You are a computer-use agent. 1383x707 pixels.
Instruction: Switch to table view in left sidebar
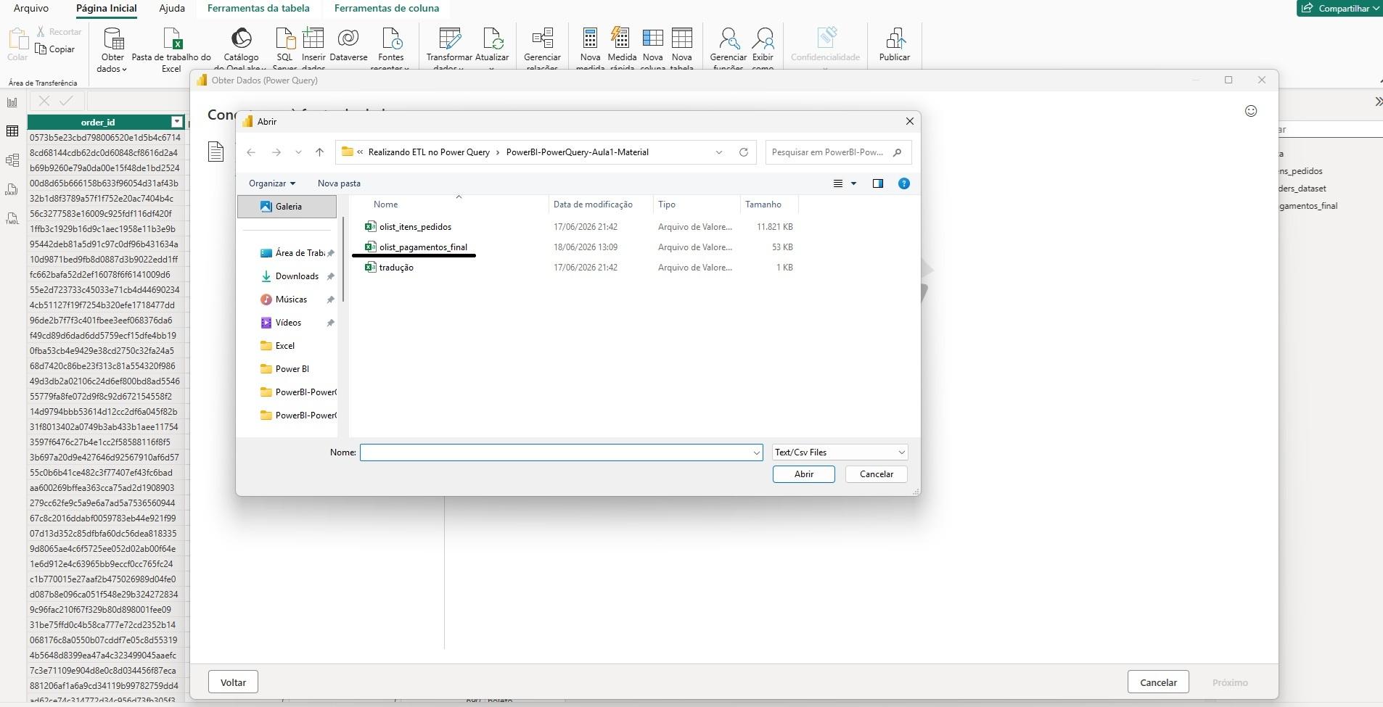[12, 131]
